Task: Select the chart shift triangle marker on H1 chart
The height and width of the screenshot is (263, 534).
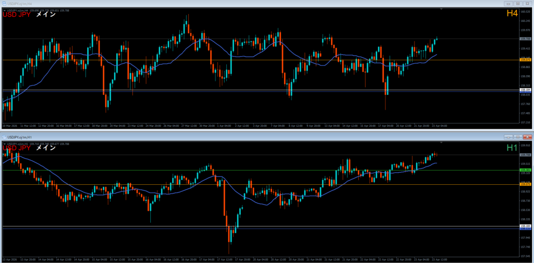Action: 441,142
